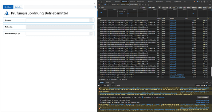Filter requests by CSS type
The image size is (212, 112).
pyautogui.click(x=174, y=7)
